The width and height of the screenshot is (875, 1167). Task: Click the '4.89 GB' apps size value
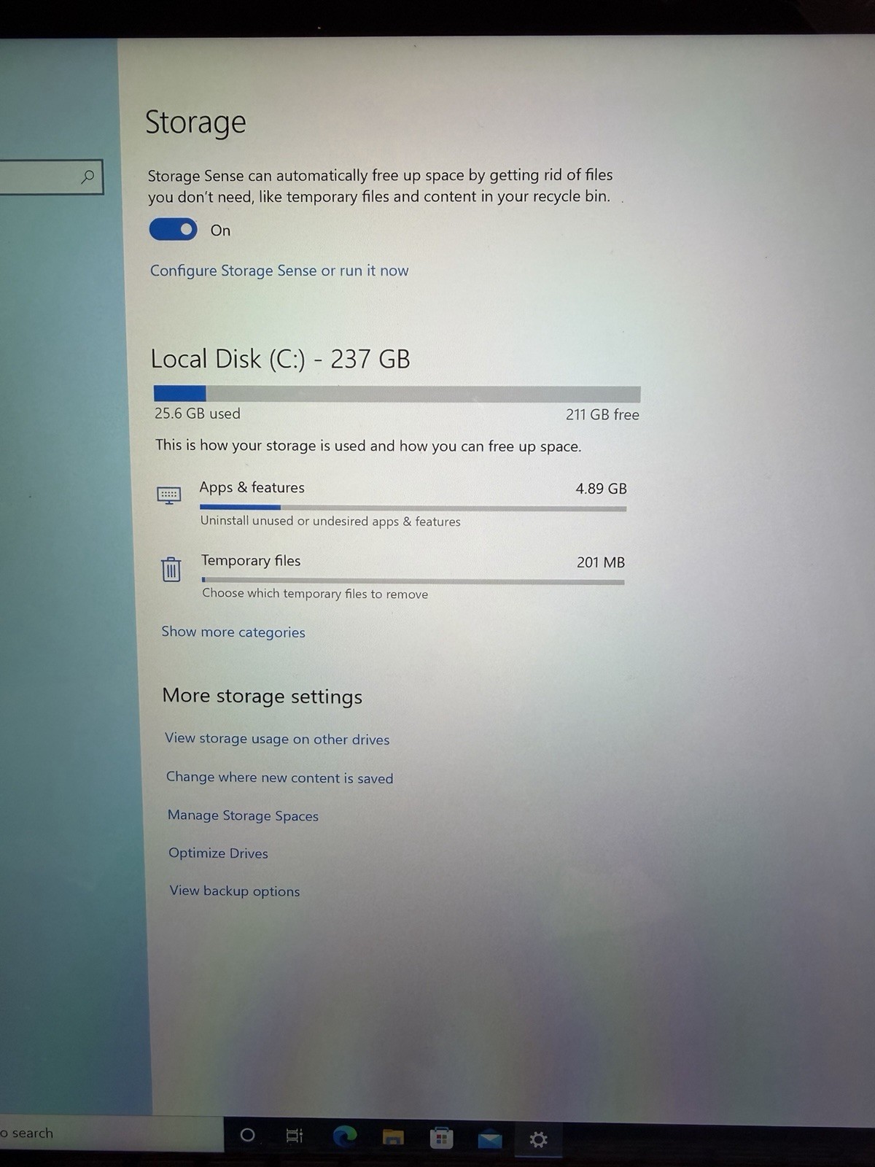click(x=601, y=489)
